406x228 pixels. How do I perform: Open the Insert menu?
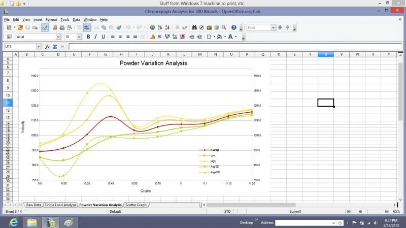tap(38, 20)
